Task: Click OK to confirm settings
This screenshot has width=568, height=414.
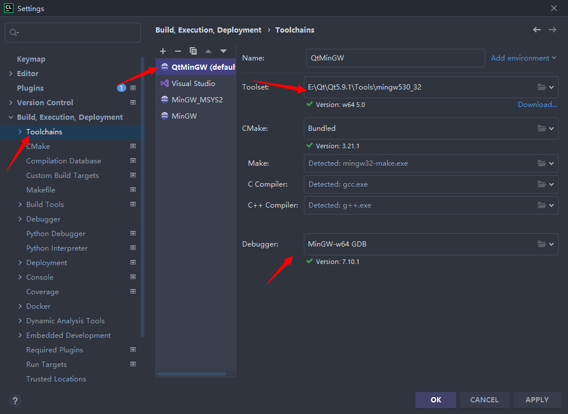Action: [436, 400]
